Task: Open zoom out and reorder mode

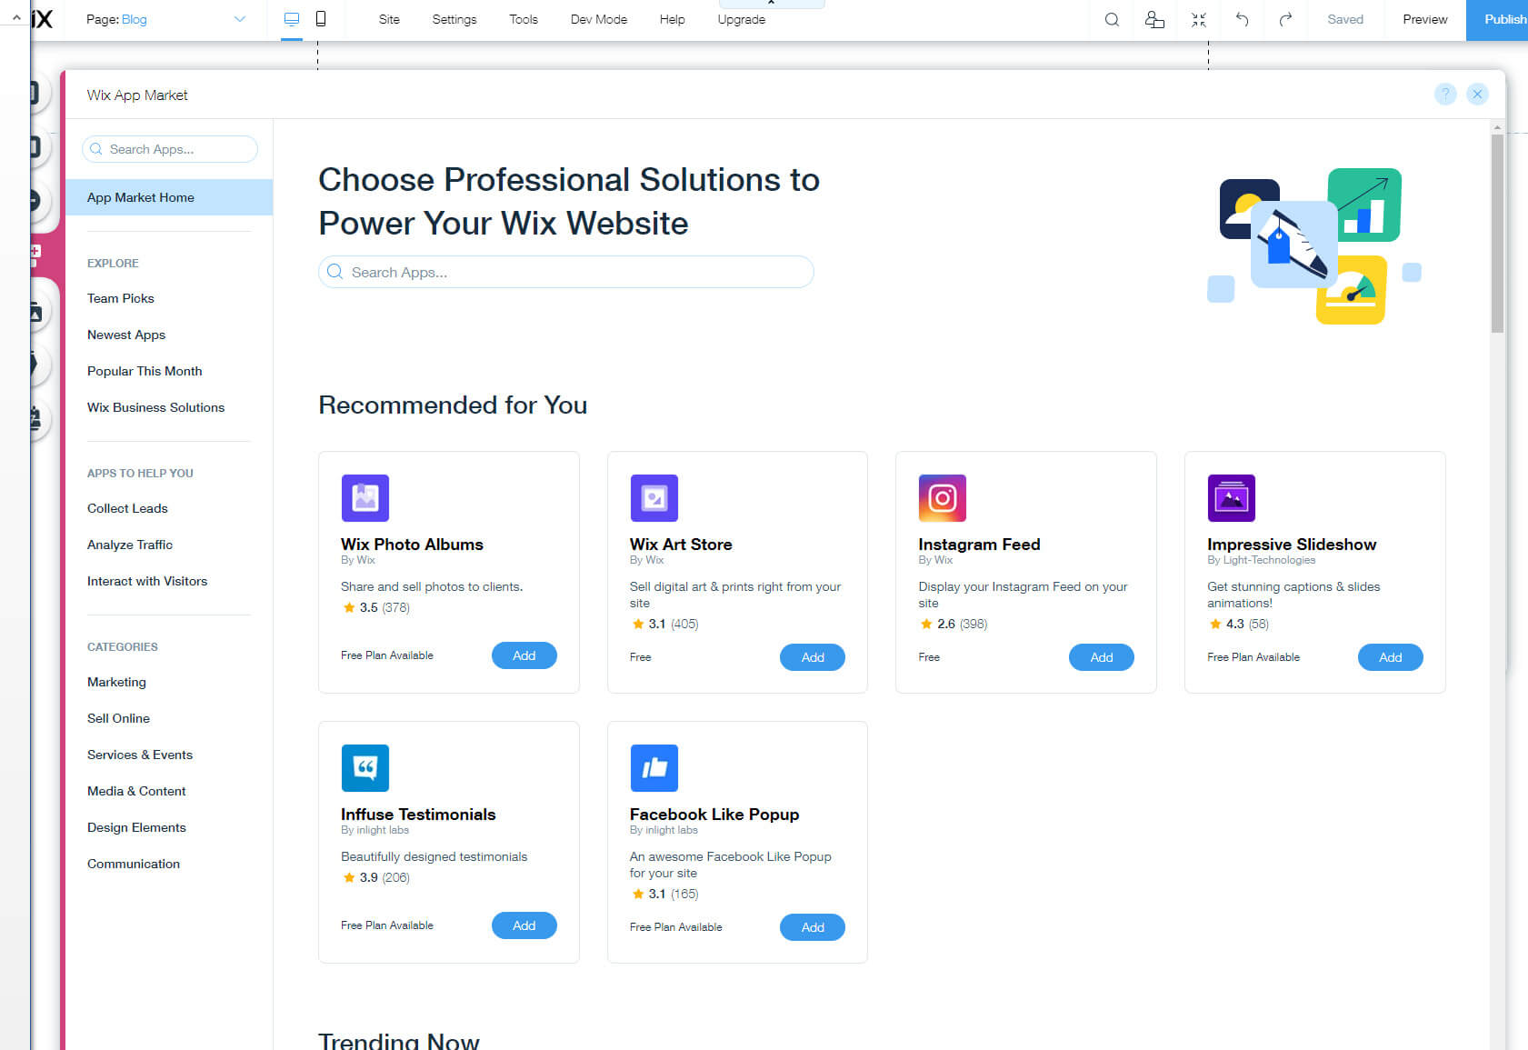Action: [1199, 19]
